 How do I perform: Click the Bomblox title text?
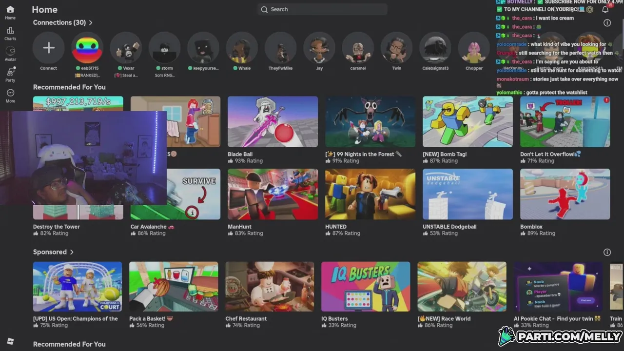531,227
